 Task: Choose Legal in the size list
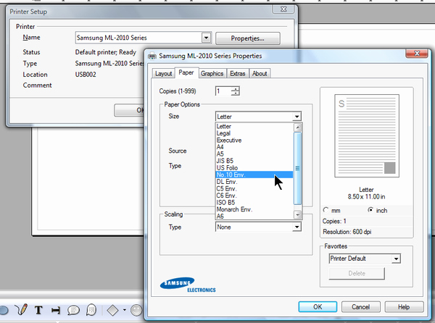tap(254, 133)
